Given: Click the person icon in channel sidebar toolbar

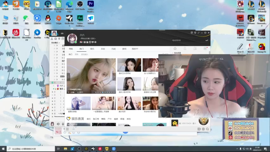Looking at the screenshot, I should coord(52,39).
